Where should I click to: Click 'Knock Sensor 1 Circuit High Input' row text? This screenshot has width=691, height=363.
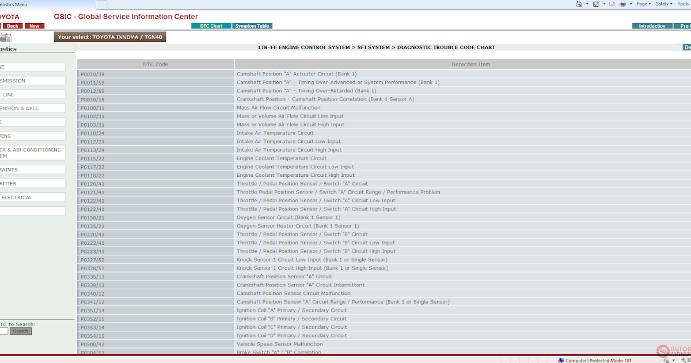[313, 268]
